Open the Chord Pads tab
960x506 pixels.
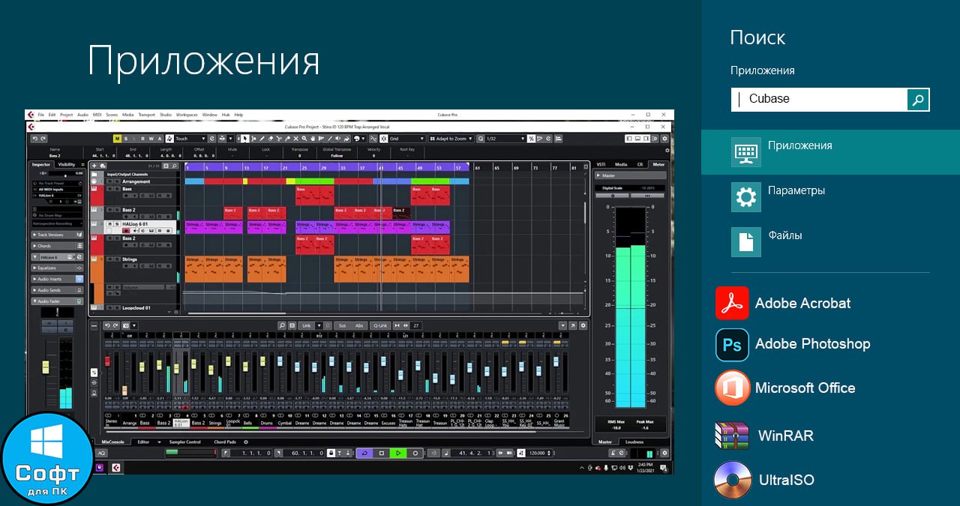pyautogui.click(x=224, y=442)
